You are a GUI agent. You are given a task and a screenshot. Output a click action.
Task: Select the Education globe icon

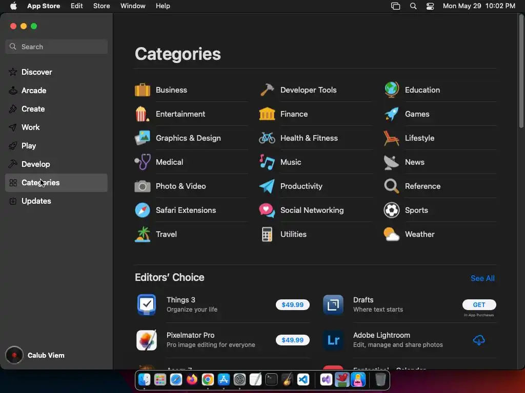[x=391, y=90]
